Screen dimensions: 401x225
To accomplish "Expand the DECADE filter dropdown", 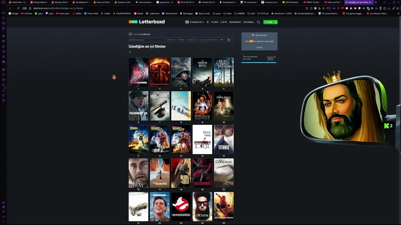I will coord(171,40).
